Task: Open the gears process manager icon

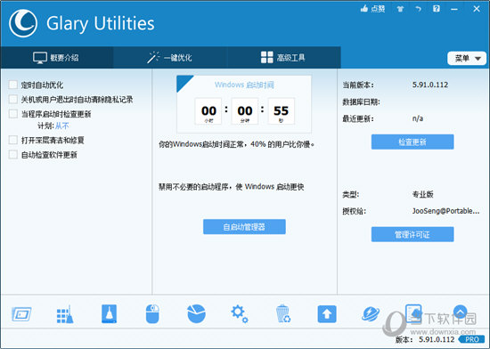Action: [240, 313]
